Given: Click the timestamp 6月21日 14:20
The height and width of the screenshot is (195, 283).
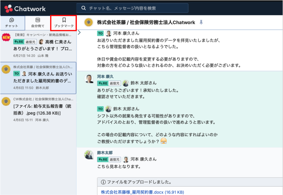Looking at the screenshot, I should tap(24, 56).
